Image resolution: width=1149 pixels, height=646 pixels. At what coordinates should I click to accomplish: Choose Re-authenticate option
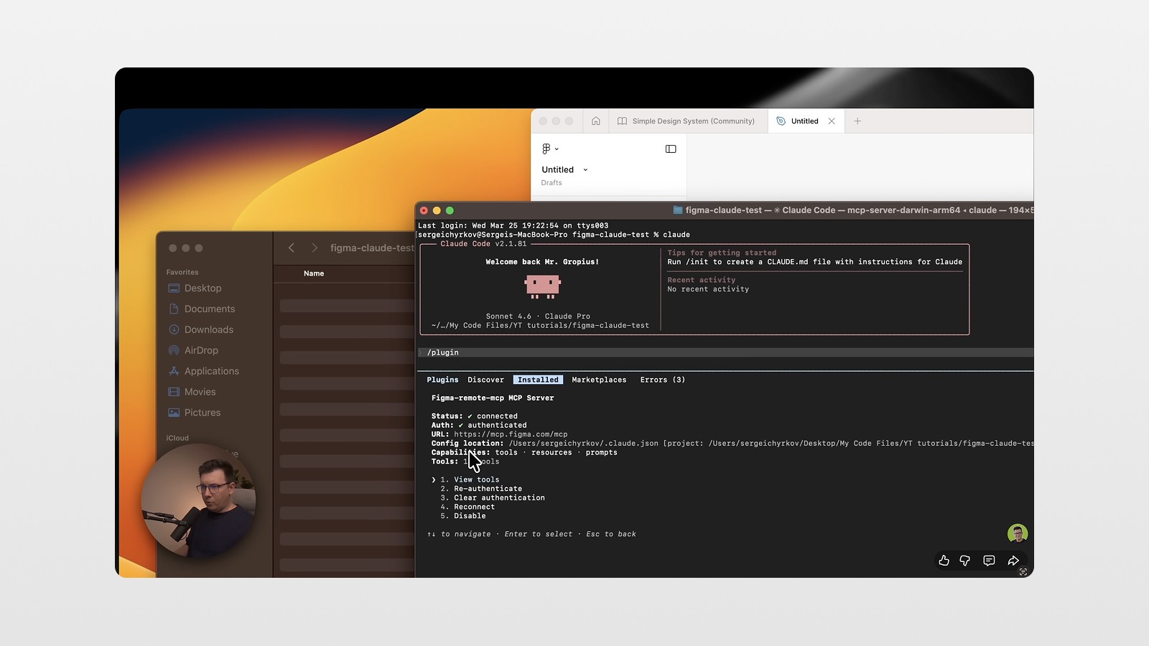(481, 489)
